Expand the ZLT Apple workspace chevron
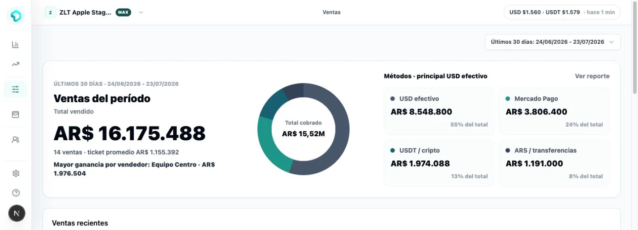 coord(141,13)
